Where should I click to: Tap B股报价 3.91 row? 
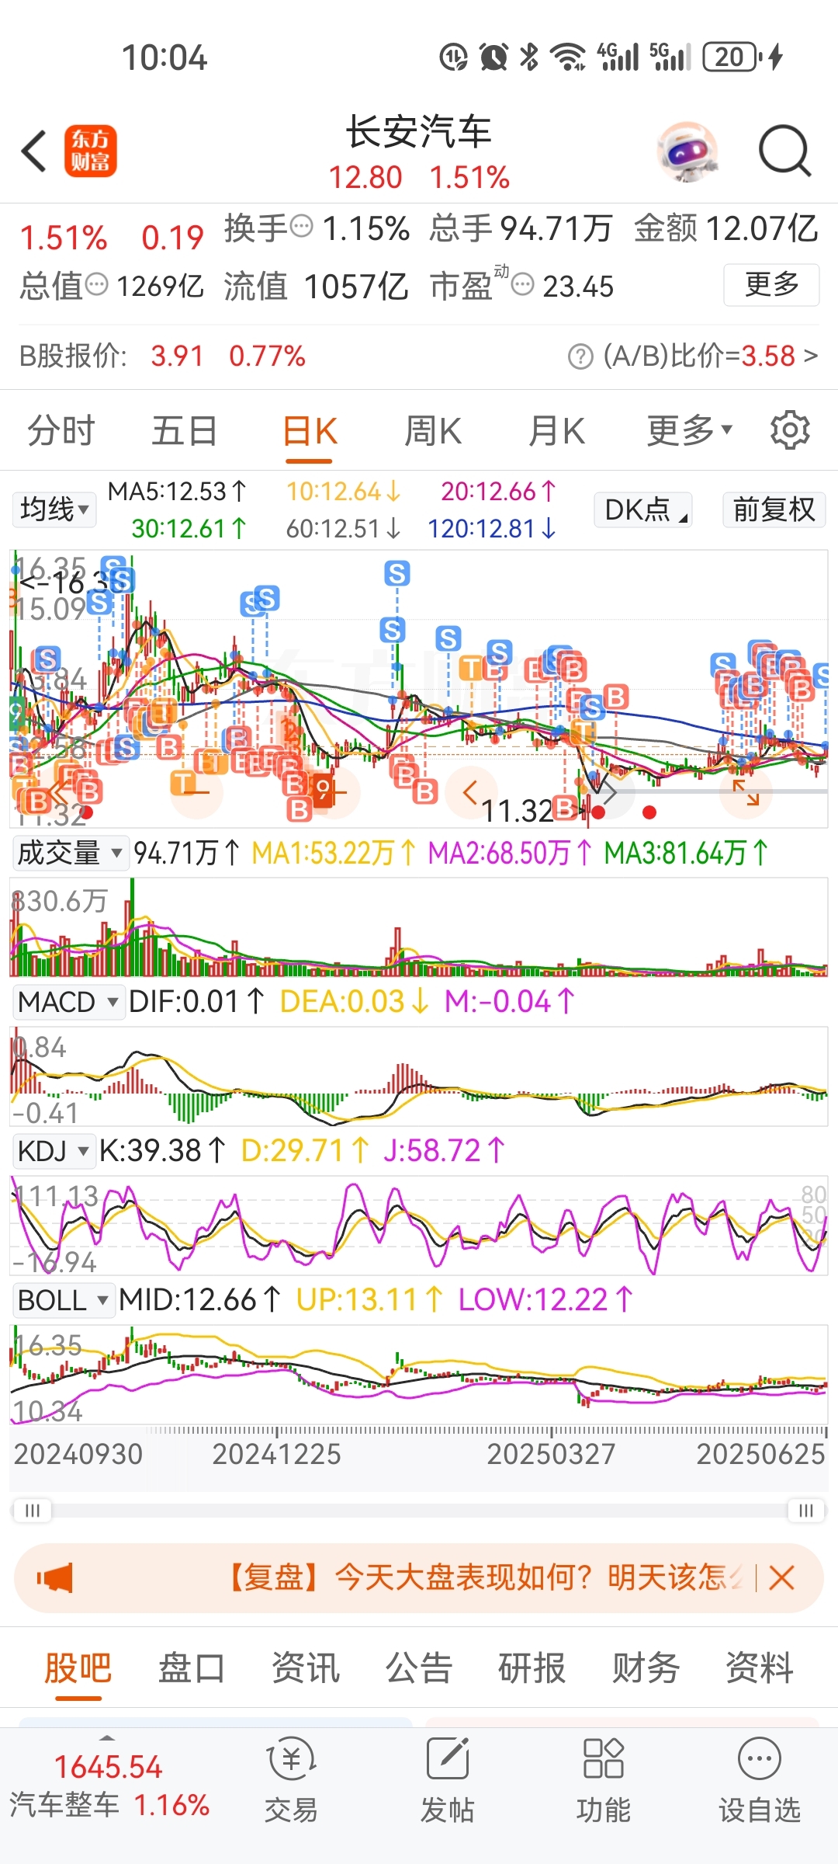(x=162, y=356)
